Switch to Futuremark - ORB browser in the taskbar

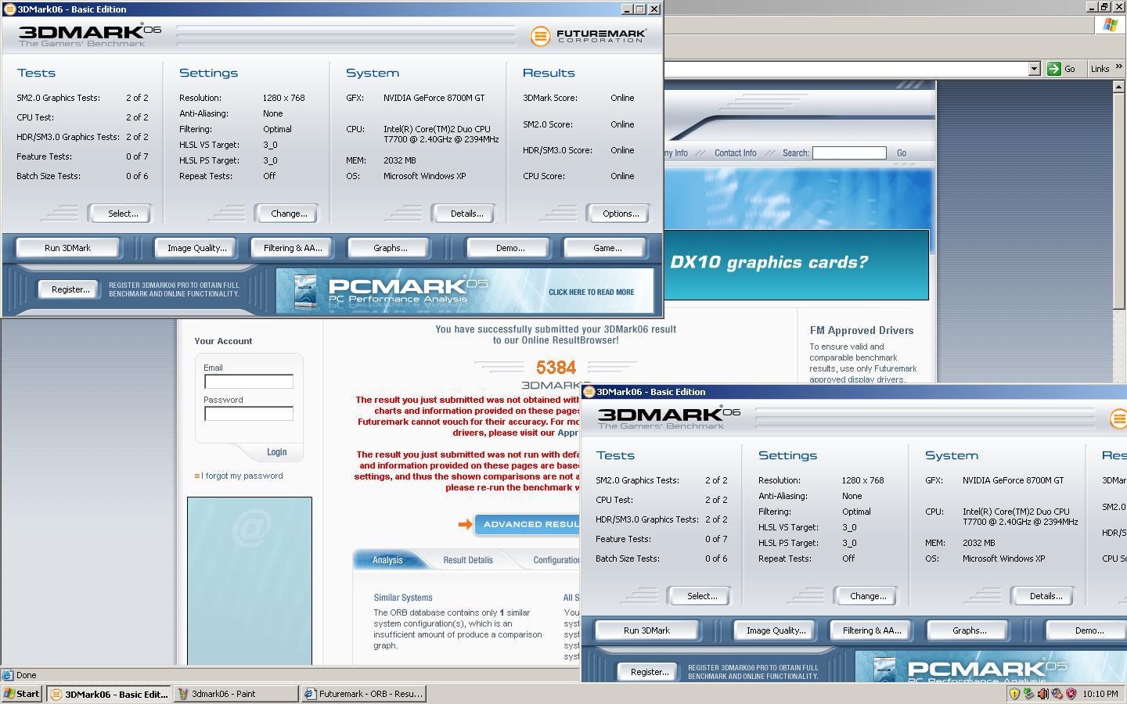[x=364, y=694]
